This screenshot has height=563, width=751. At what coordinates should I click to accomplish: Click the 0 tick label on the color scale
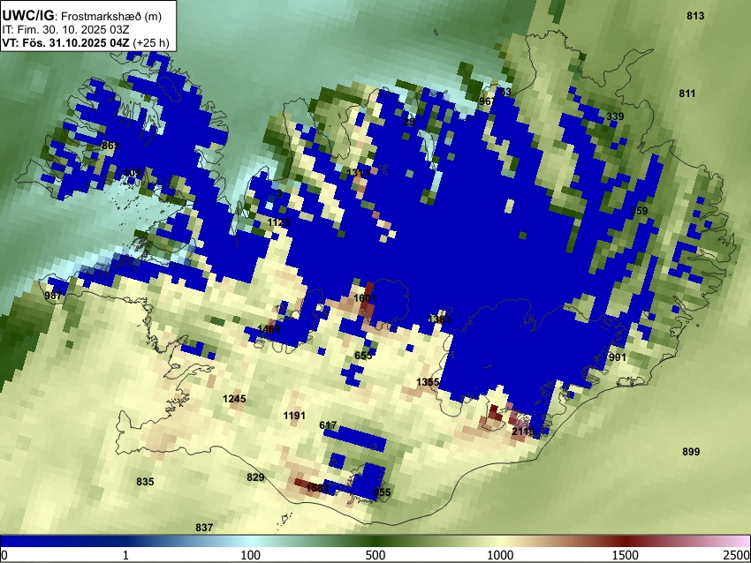tap(4, 555)
